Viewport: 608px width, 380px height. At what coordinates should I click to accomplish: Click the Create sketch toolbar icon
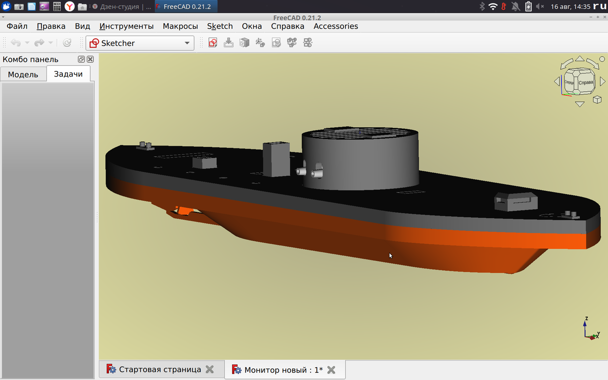coord(213,43)
